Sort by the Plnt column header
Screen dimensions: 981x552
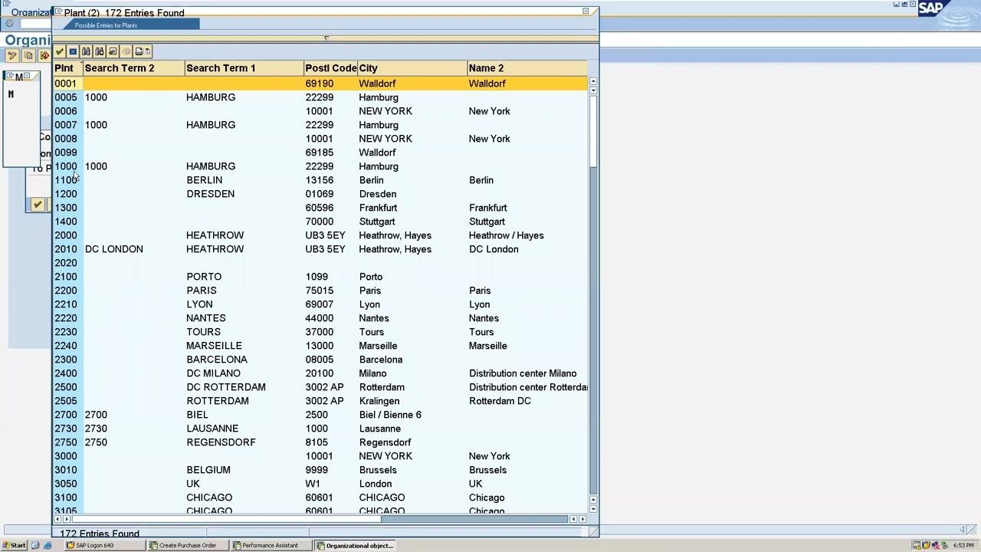pyautogui.click(x=67, y=68)
